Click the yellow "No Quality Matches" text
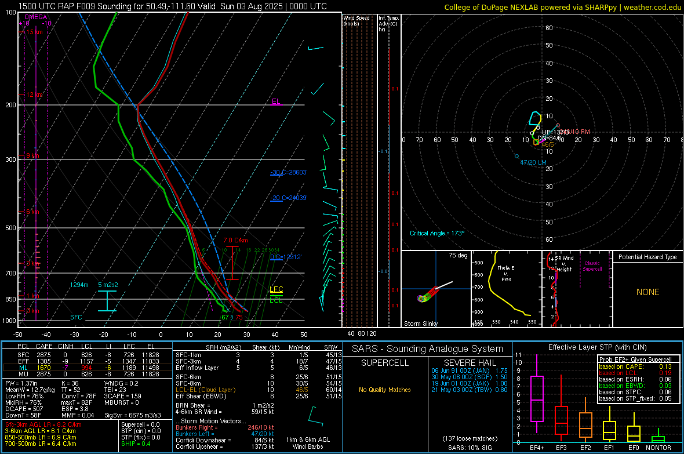The image size is (684, 454). click(x=385, y=390)
